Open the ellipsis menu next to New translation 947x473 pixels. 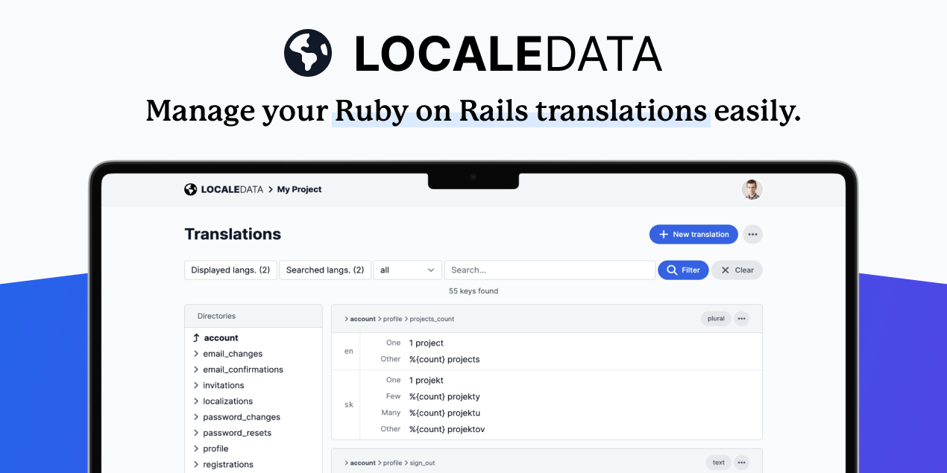[752, 234]
